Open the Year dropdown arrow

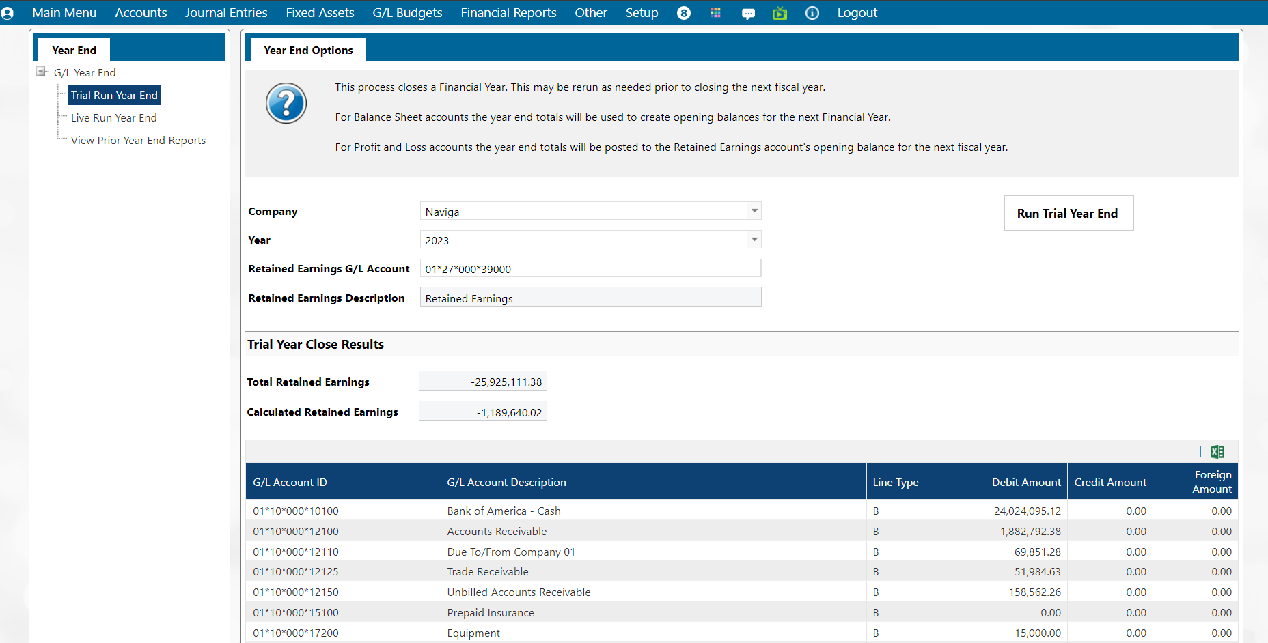click(754, 240)
